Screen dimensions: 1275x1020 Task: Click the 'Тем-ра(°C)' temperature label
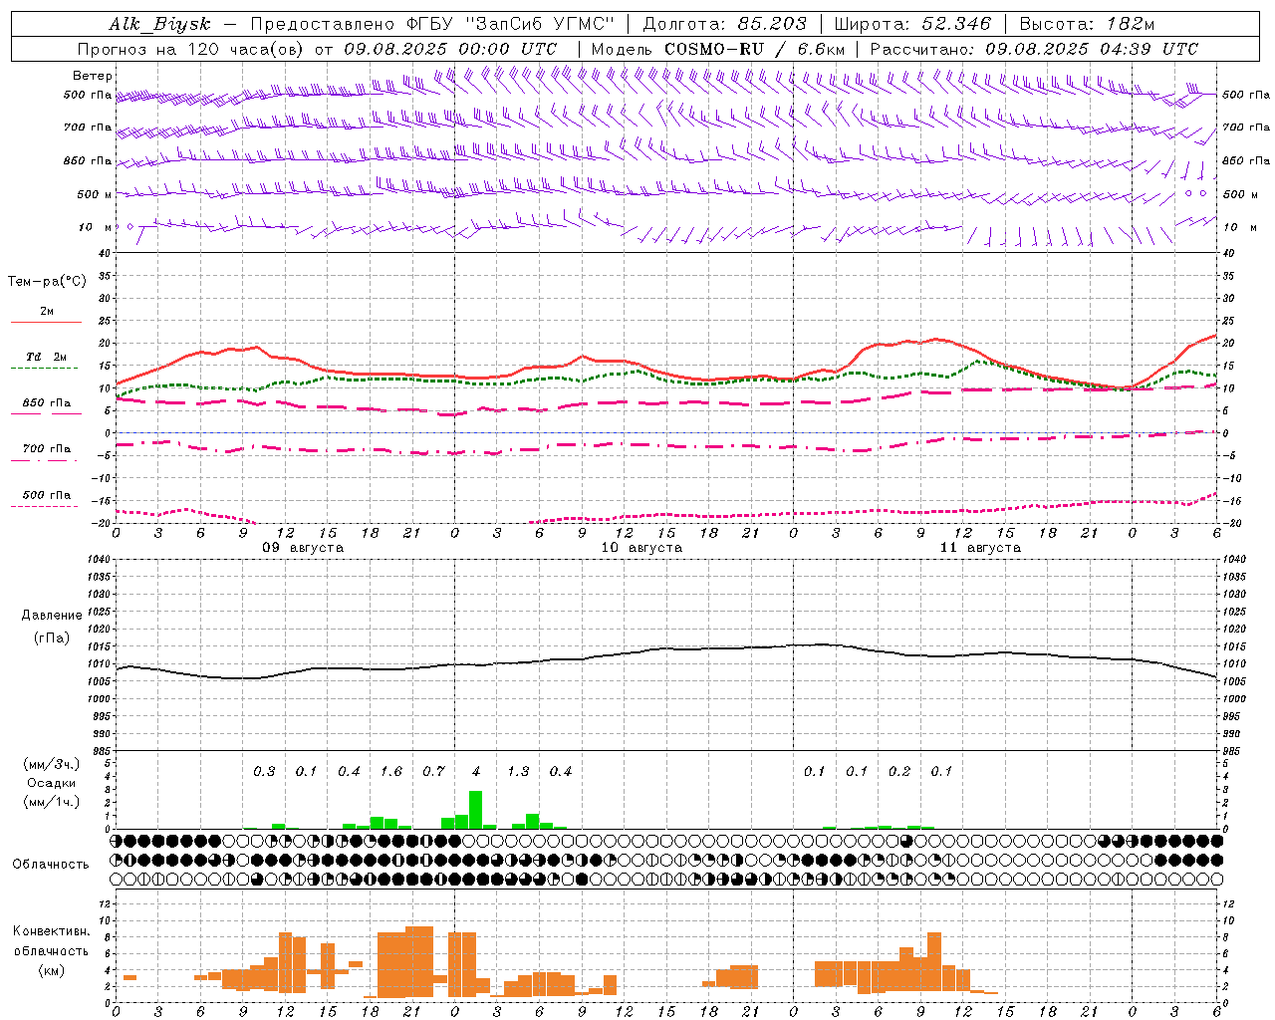tap(47, 282)
